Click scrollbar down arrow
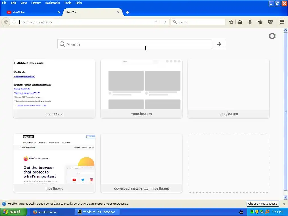This screenshot has width=288, height=216. [x=286, y=197]
